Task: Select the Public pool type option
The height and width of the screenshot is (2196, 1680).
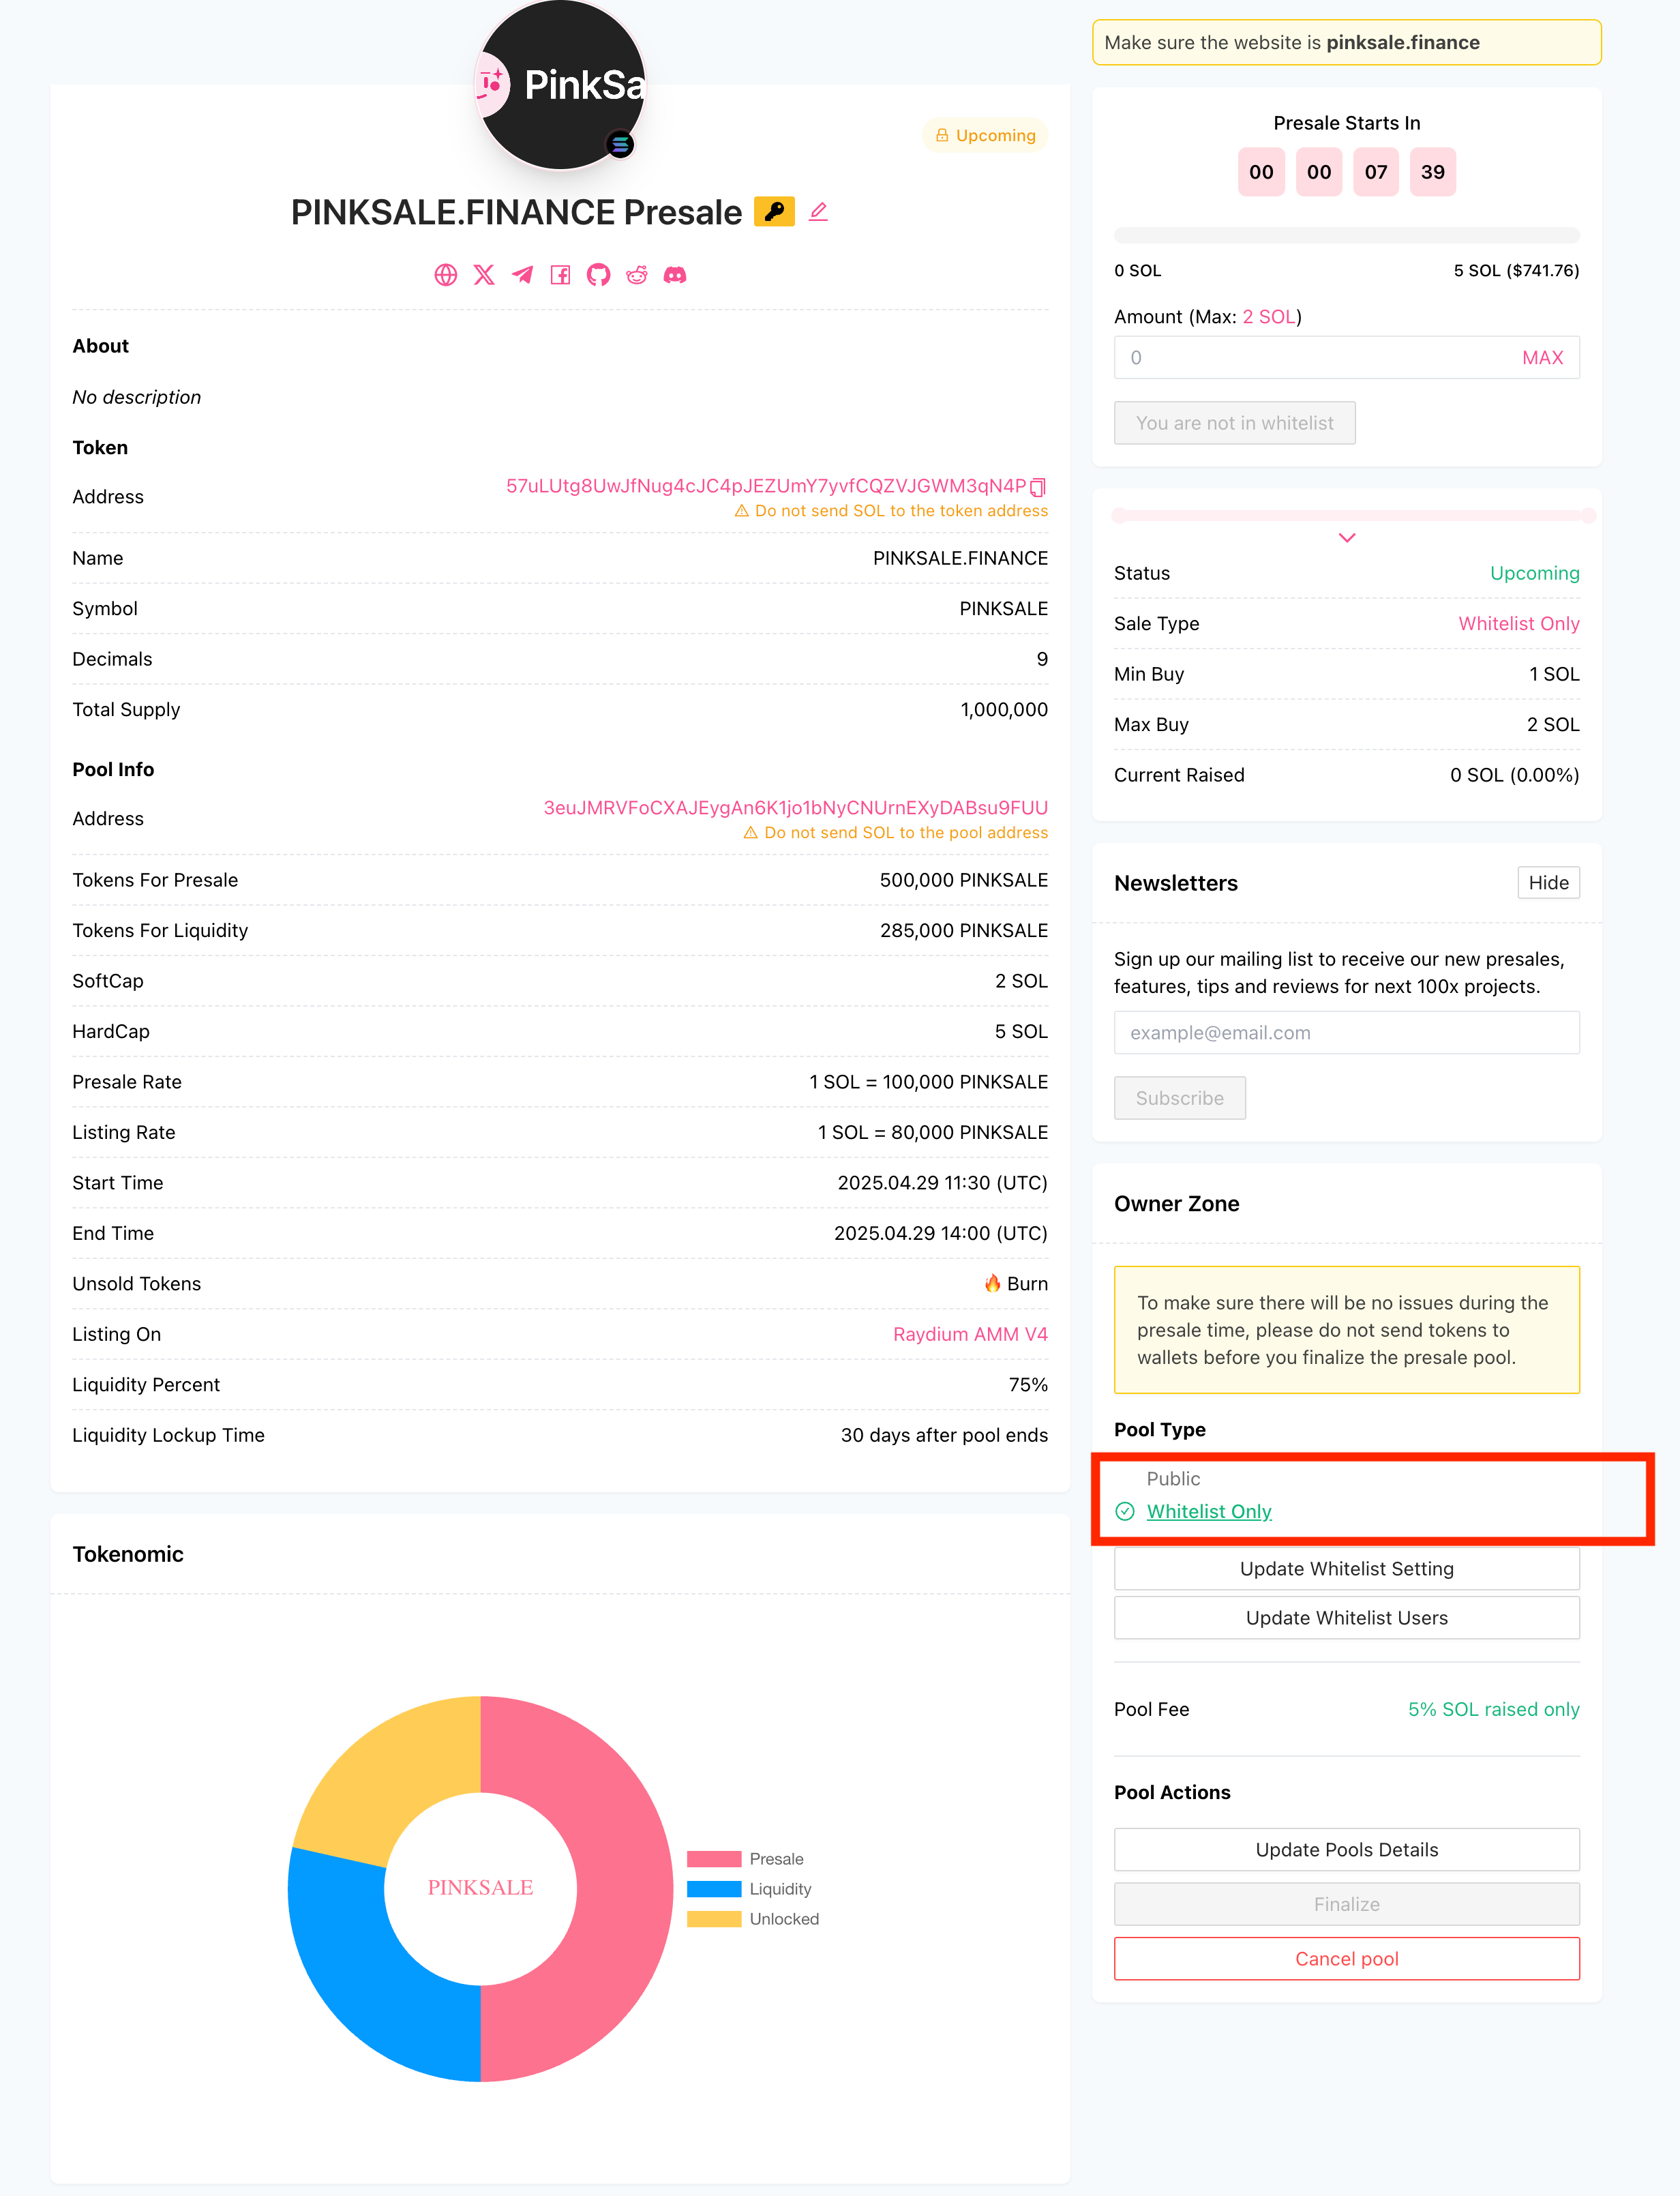Action: (x=1172, y=1479)
